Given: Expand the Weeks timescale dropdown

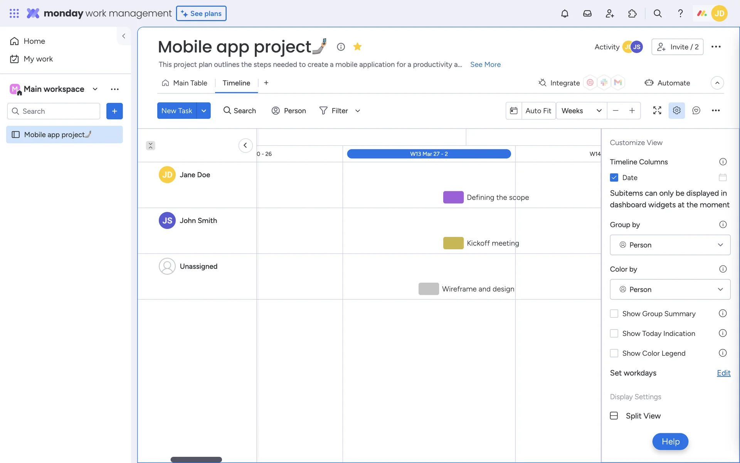Looking at the screenshot, I should pos(581,111).
